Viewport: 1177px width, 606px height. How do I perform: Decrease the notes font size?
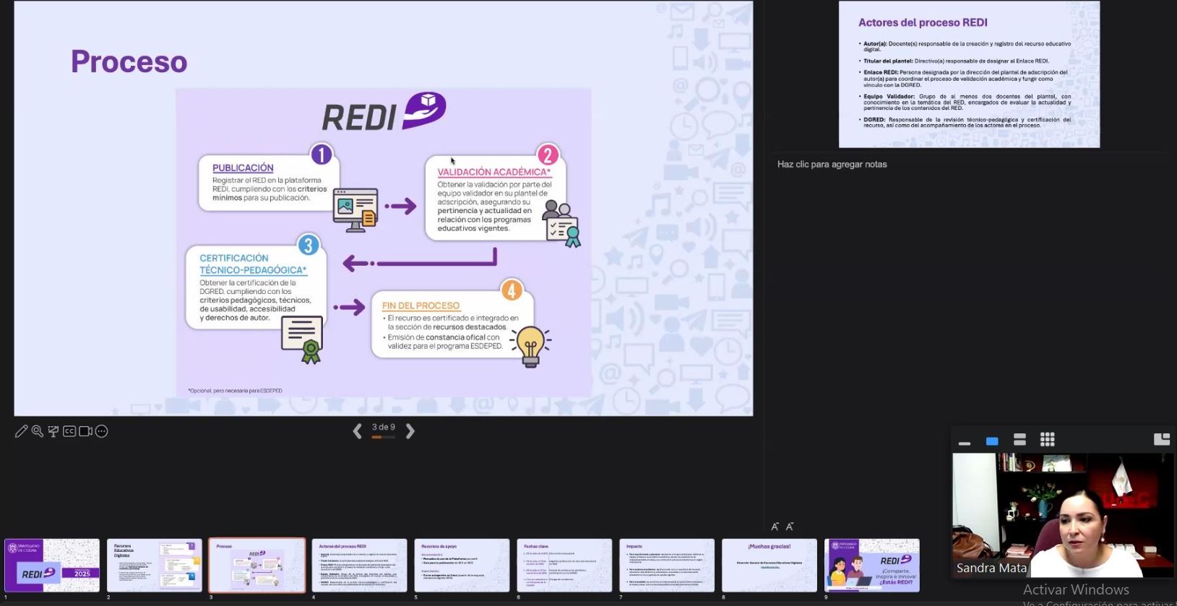click(790, 527)
